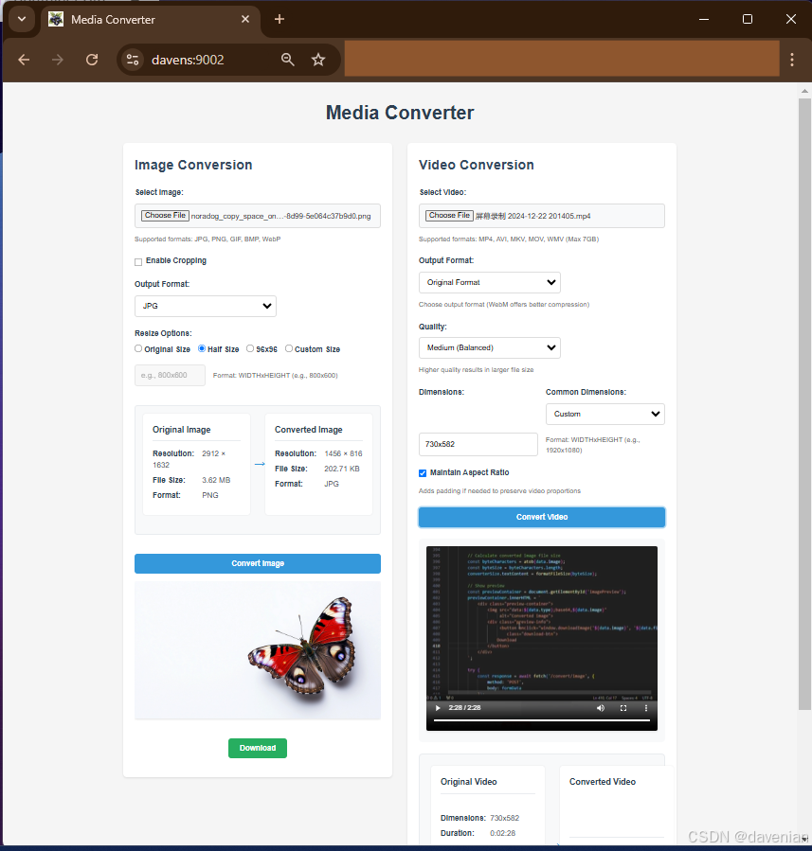Click Convert Video button

coord(542,517)
